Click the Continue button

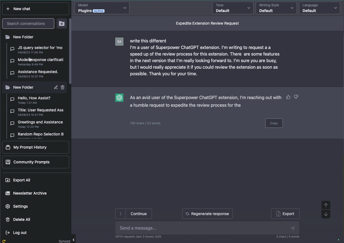click(139, 214)
